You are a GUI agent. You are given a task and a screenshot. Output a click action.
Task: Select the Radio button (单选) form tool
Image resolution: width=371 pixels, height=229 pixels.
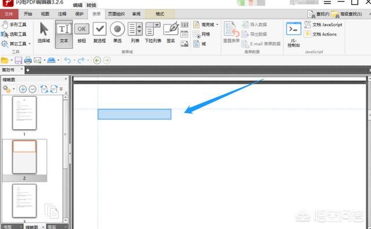click(117, 32)
